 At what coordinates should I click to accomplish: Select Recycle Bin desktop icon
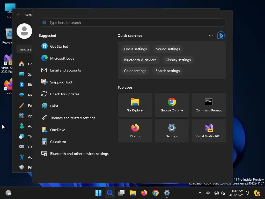(x=8, y=36)
